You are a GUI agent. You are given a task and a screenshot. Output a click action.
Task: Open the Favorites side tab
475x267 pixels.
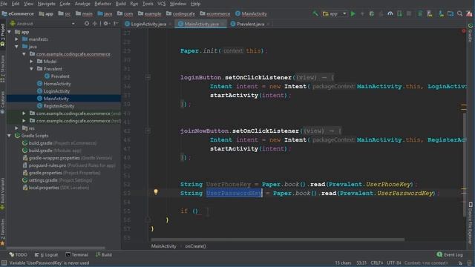point(3,232)
